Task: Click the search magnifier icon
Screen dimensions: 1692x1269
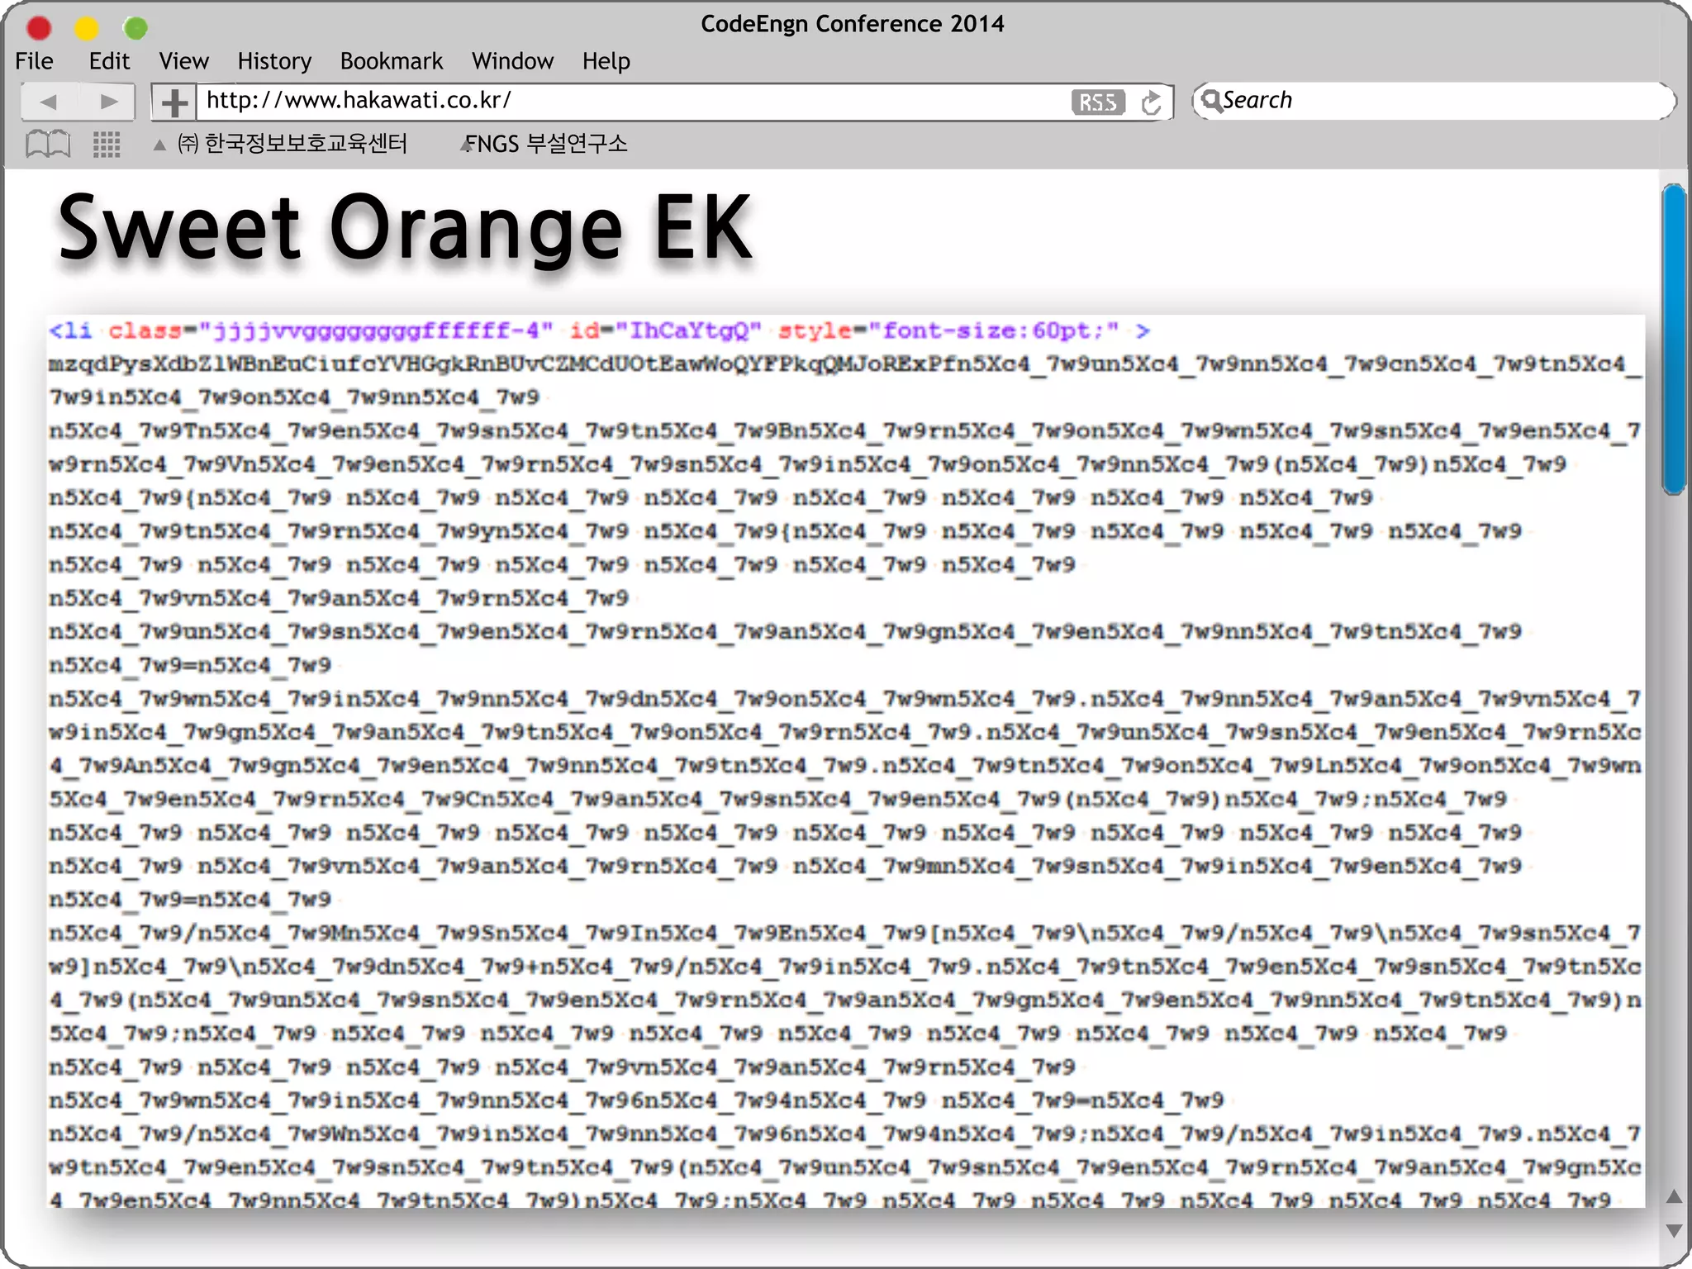Action: pyautogui.click(x=1211, y=101)
